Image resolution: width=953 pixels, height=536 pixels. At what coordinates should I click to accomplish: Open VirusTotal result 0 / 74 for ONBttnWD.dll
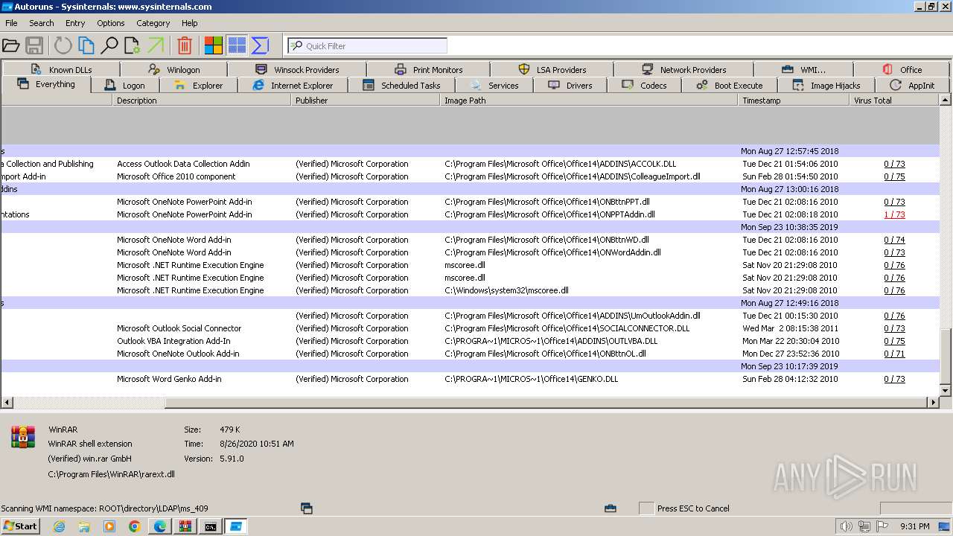point(894,240)
